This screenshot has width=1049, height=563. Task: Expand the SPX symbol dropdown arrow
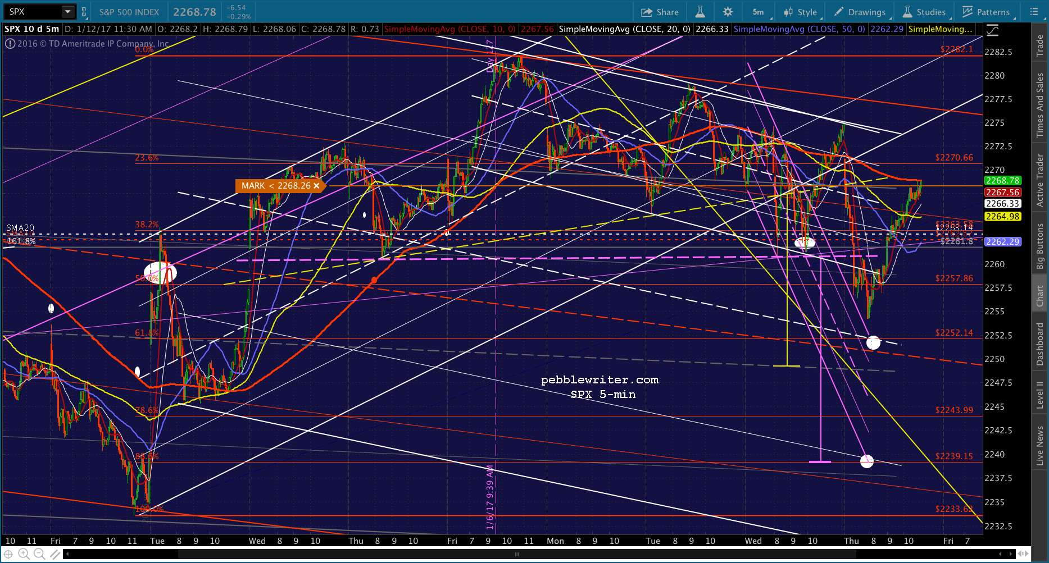68,12
